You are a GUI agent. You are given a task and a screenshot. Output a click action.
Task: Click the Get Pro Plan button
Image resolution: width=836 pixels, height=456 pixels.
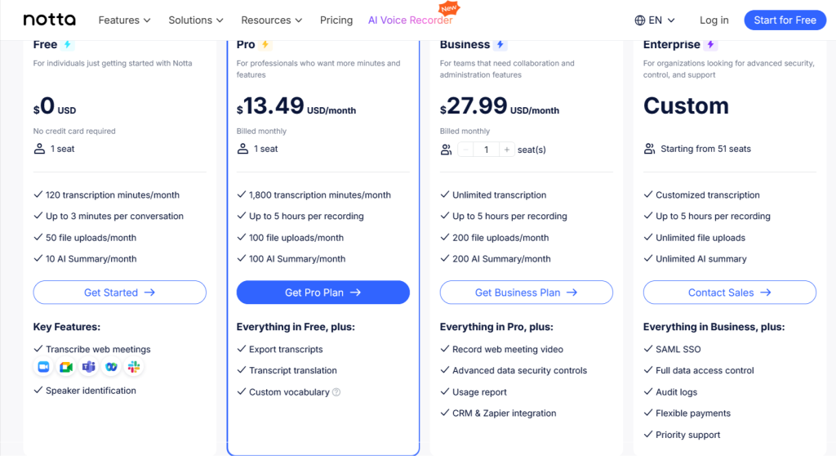click(x=323, y=293)
